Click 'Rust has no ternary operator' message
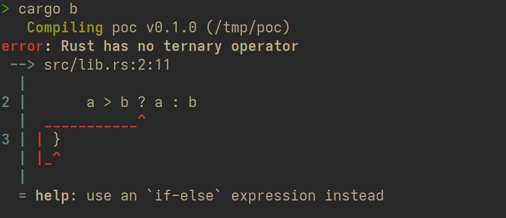This screenshot has width=506, height=218. [x=179, y=47]
